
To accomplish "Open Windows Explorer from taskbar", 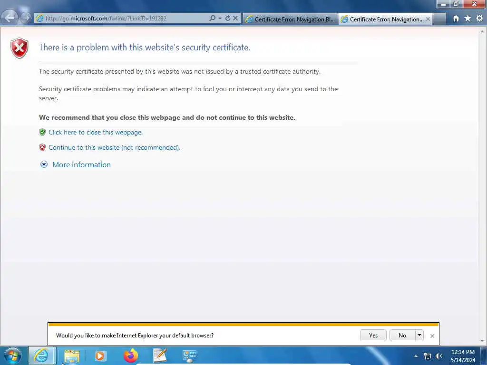I will (72, 356).
